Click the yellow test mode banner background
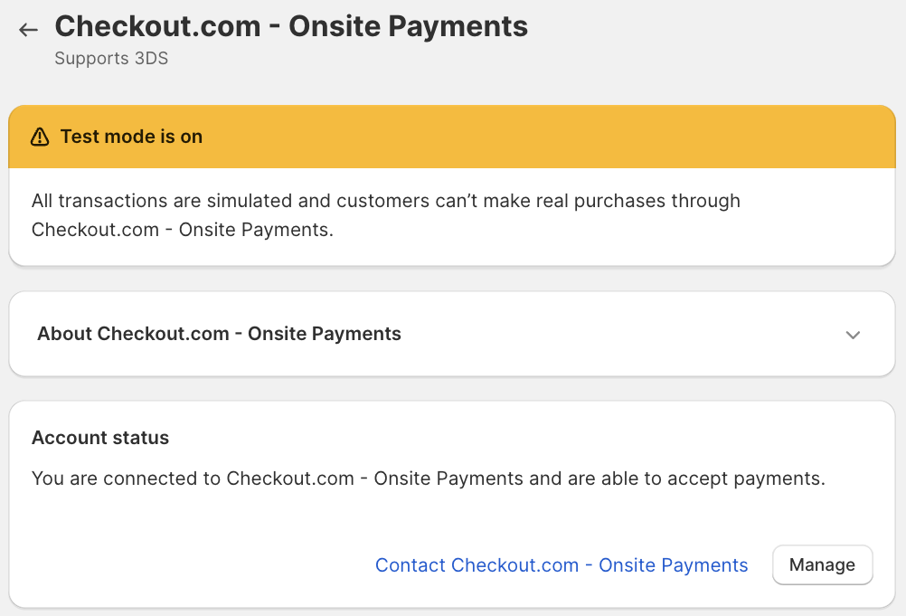The image size is (906, 616). pos(543,137)
